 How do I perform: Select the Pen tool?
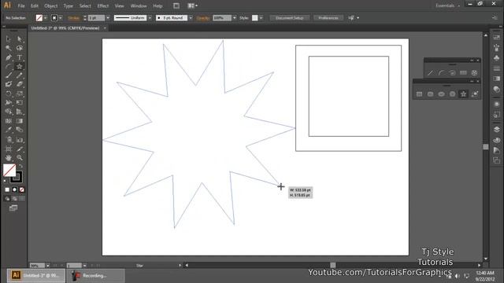9,57
